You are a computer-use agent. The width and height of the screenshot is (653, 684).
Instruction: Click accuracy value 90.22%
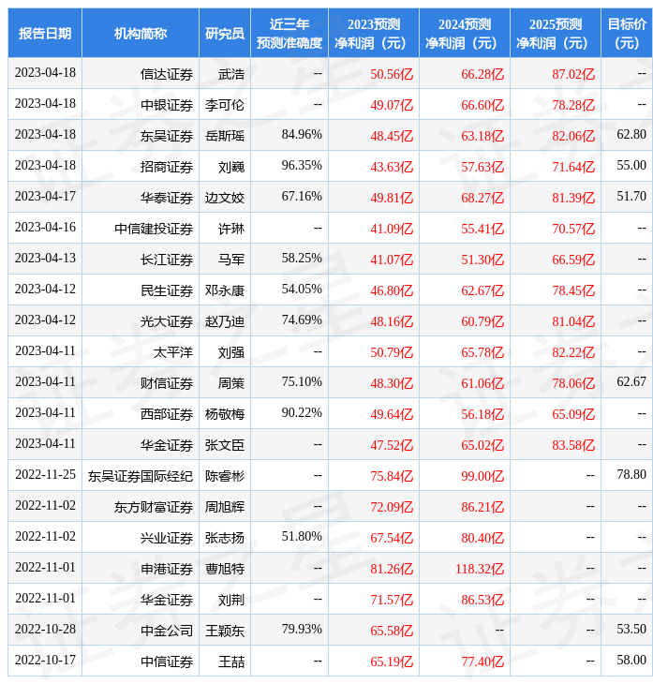pos(302,413)
